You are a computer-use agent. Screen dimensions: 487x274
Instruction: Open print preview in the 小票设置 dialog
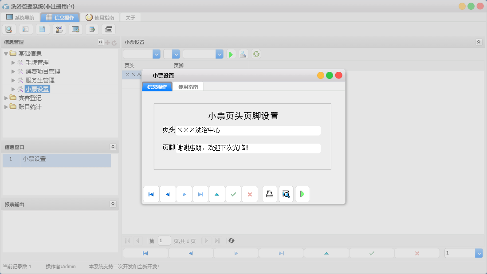(x=286, y=194)
